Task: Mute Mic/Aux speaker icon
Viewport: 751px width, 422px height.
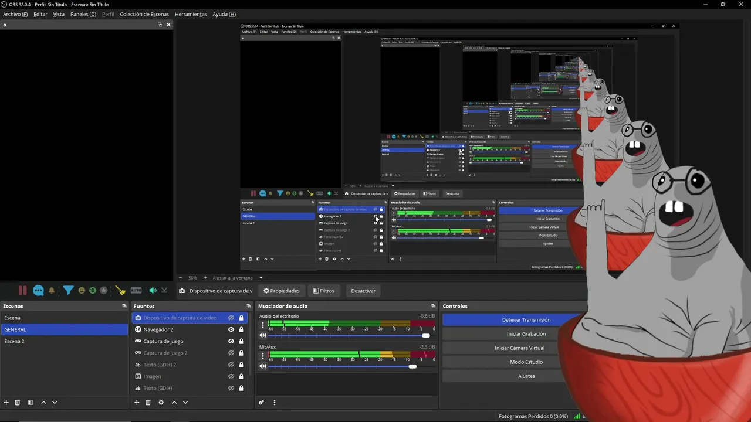Action: 263,366
